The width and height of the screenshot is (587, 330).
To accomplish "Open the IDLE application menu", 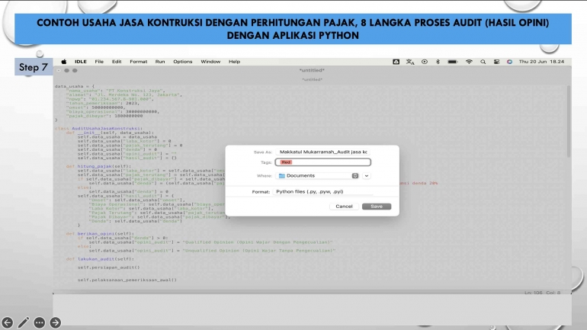I will [x=81, y=62].
